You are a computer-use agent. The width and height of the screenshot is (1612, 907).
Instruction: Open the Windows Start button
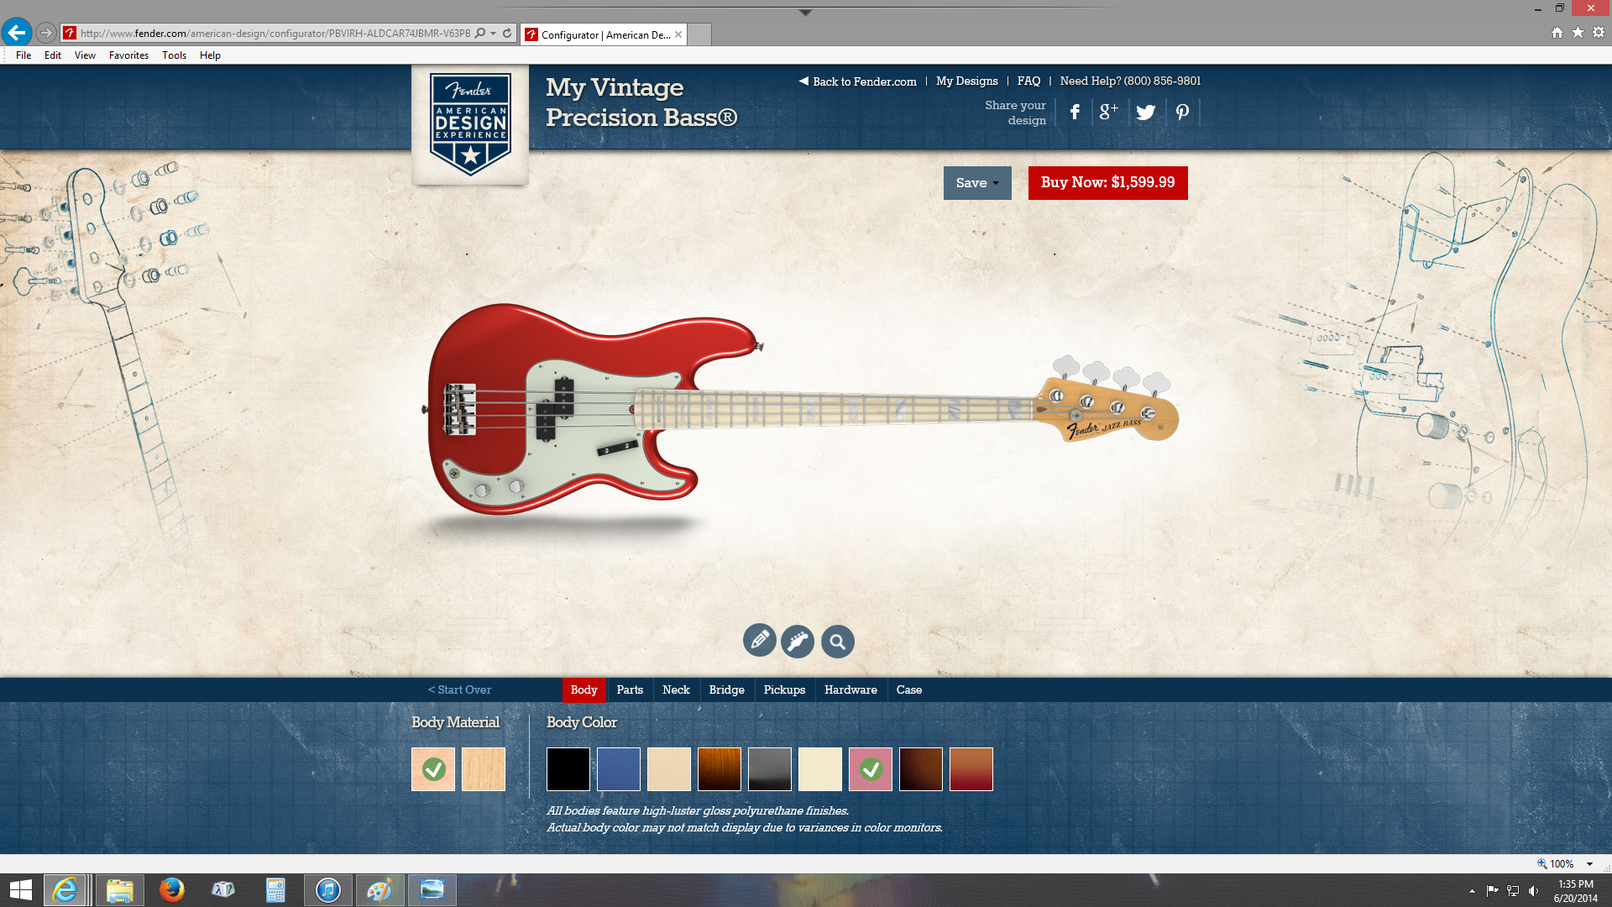pyautogui.click(x=20, y=890)
